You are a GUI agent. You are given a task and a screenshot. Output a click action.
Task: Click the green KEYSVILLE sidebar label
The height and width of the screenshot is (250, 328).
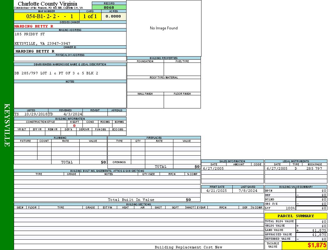click(x=7, y=125)
